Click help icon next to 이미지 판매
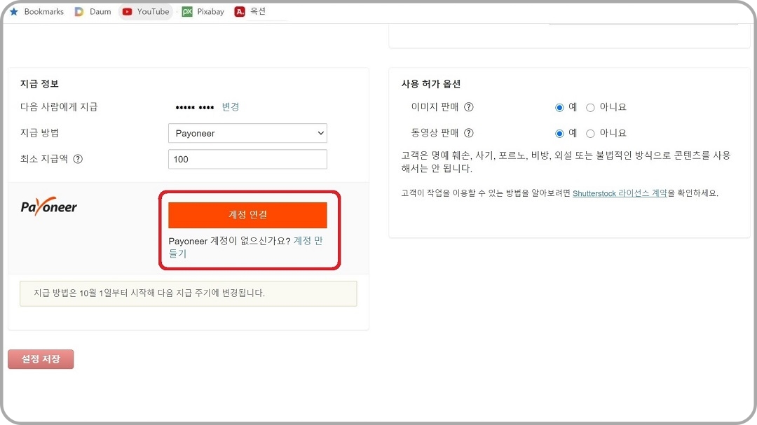This screenshot has height=425, width=757. click(x=468, y=107)
